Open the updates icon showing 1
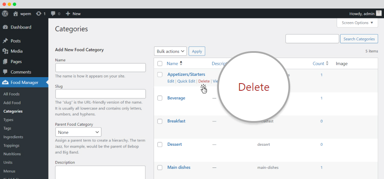This screenshot has width=384, height=179. [x=39, y=14]
